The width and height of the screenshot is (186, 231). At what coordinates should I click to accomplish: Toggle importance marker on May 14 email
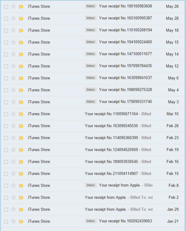pos(21,54)
